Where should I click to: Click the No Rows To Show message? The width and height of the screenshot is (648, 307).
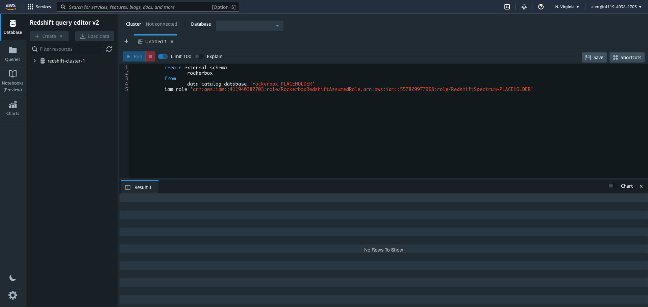click(x=383, y=250)
